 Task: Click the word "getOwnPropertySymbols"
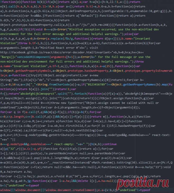pyautogui.click(x=33, y=71)
